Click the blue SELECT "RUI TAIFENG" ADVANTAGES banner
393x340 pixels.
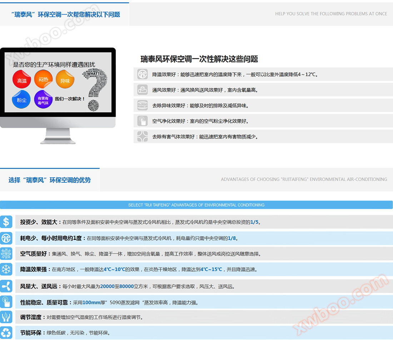tap(196, 205)
